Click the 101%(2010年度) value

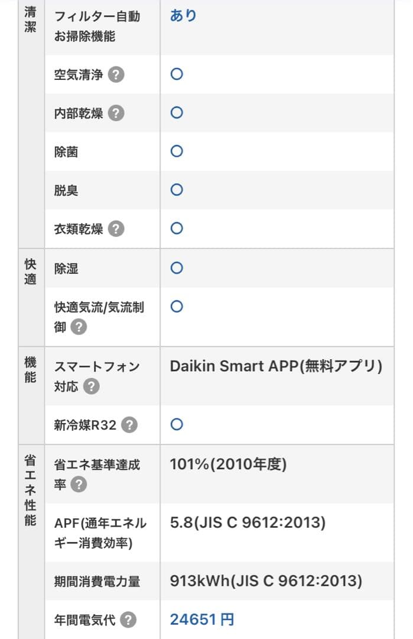click(228, 464)
